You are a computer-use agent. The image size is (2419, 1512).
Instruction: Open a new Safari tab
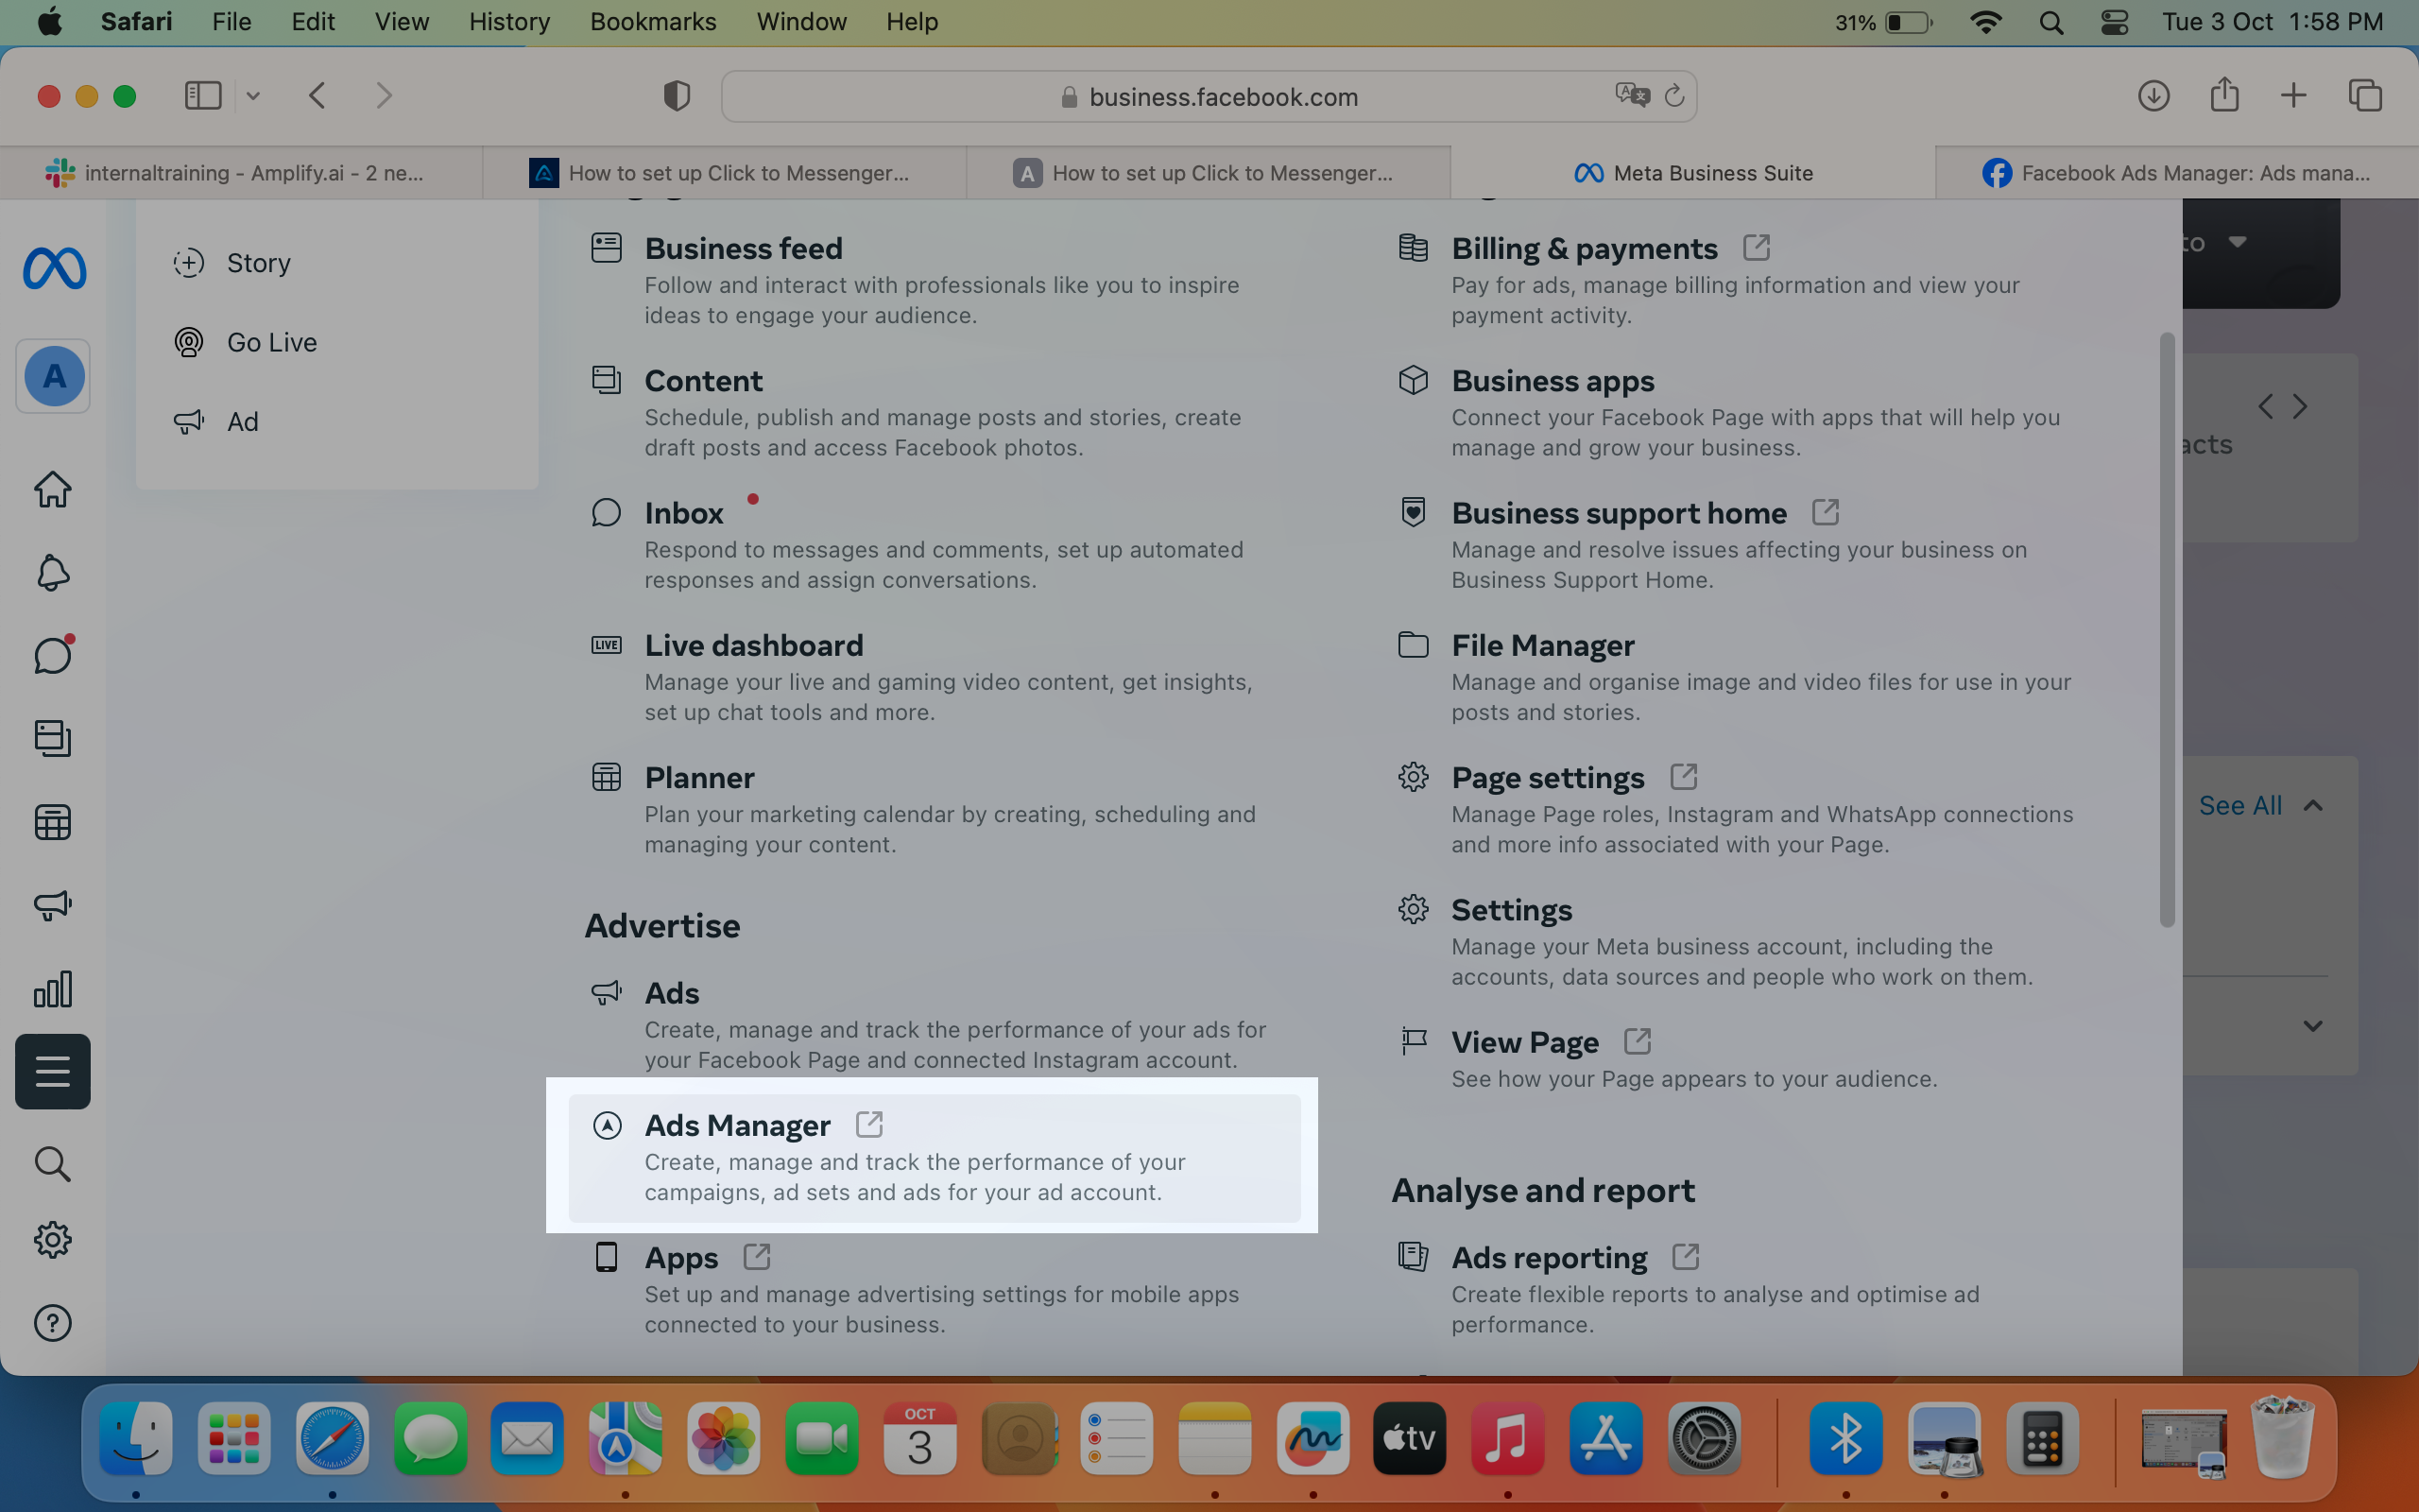(2294, 96)
